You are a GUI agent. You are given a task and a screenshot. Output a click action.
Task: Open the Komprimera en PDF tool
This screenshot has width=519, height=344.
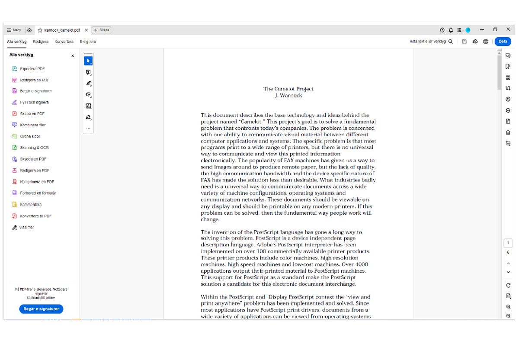[33, 182]
